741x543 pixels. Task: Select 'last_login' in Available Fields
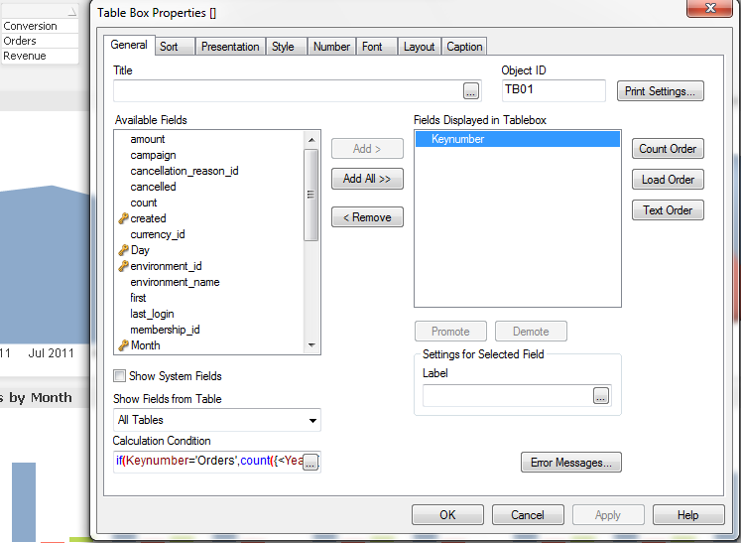coord(152,314)
